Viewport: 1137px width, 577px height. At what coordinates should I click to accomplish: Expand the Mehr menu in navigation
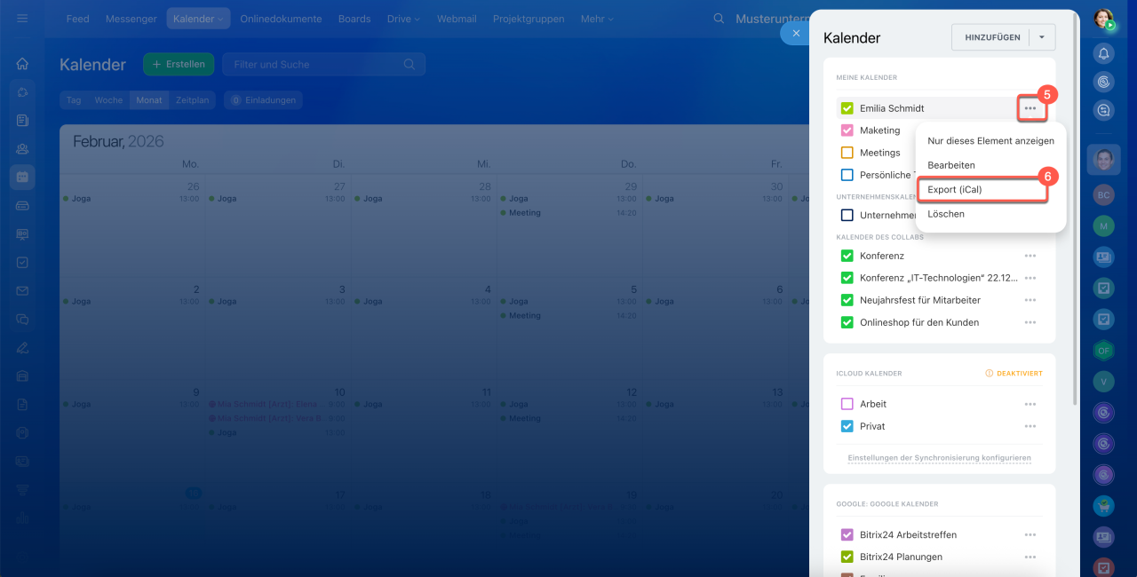click(598, 19)
